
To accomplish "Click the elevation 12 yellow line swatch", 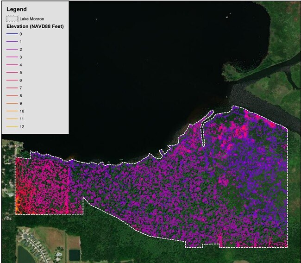I will click(12, 126).
